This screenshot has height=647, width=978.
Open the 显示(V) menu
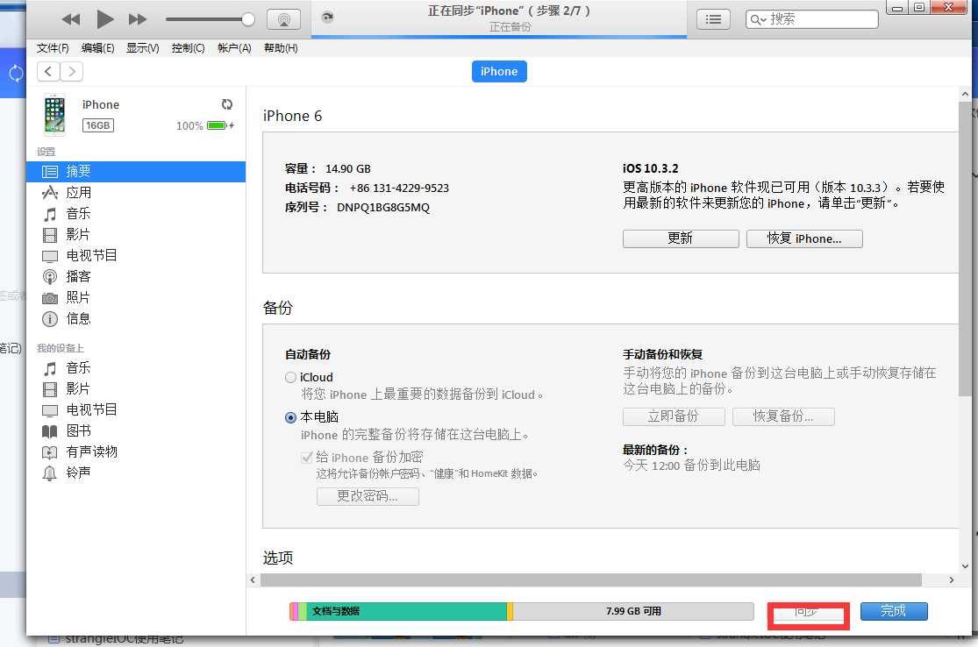click(x=143, y=48)
